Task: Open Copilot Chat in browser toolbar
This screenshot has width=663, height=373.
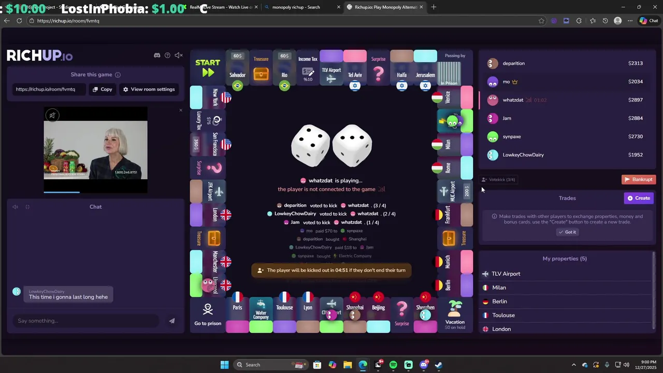Action: tap(648, 21)
